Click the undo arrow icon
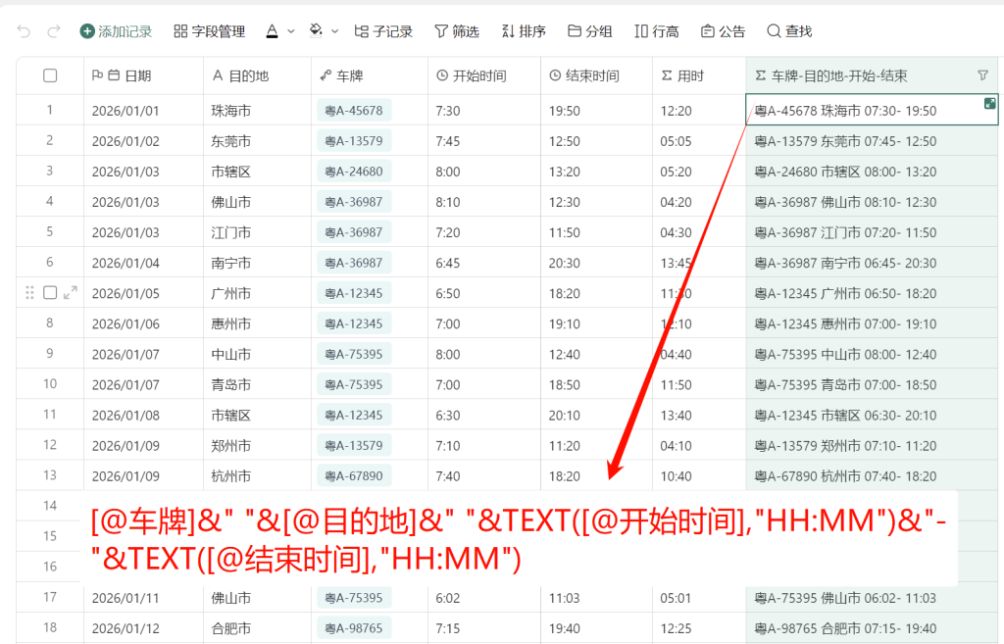This screenshot has width=1004, height=644. (x=24, y=30)
